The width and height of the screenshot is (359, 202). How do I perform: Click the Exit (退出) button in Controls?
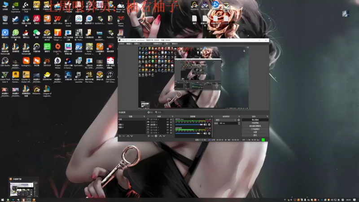coord(255,135)
